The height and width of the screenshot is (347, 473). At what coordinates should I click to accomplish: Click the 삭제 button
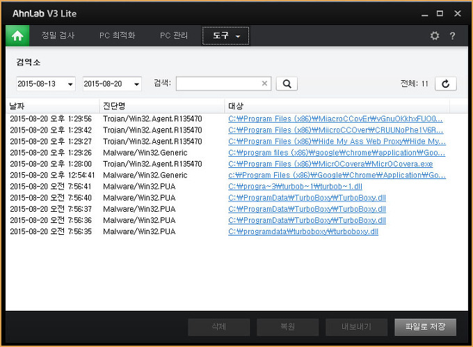(219, 327)
